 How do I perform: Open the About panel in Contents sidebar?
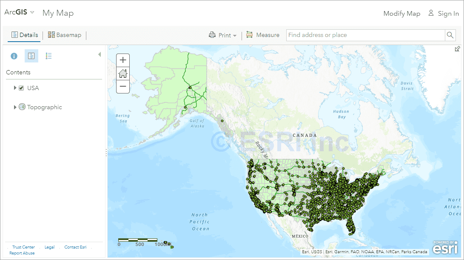tap(14, 56)
